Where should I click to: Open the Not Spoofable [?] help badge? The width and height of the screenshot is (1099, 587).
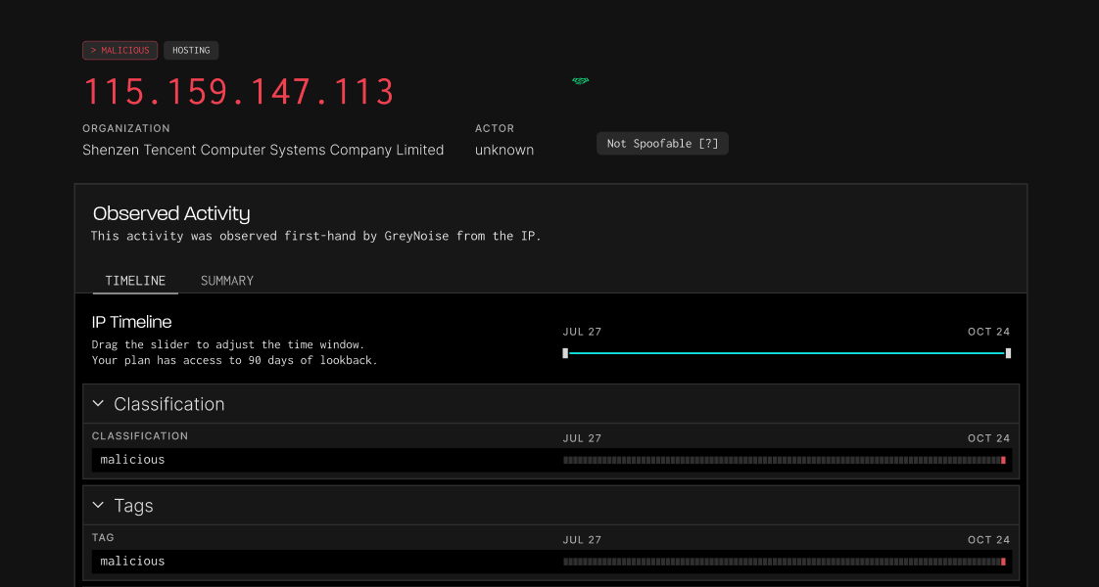point(662,144)
